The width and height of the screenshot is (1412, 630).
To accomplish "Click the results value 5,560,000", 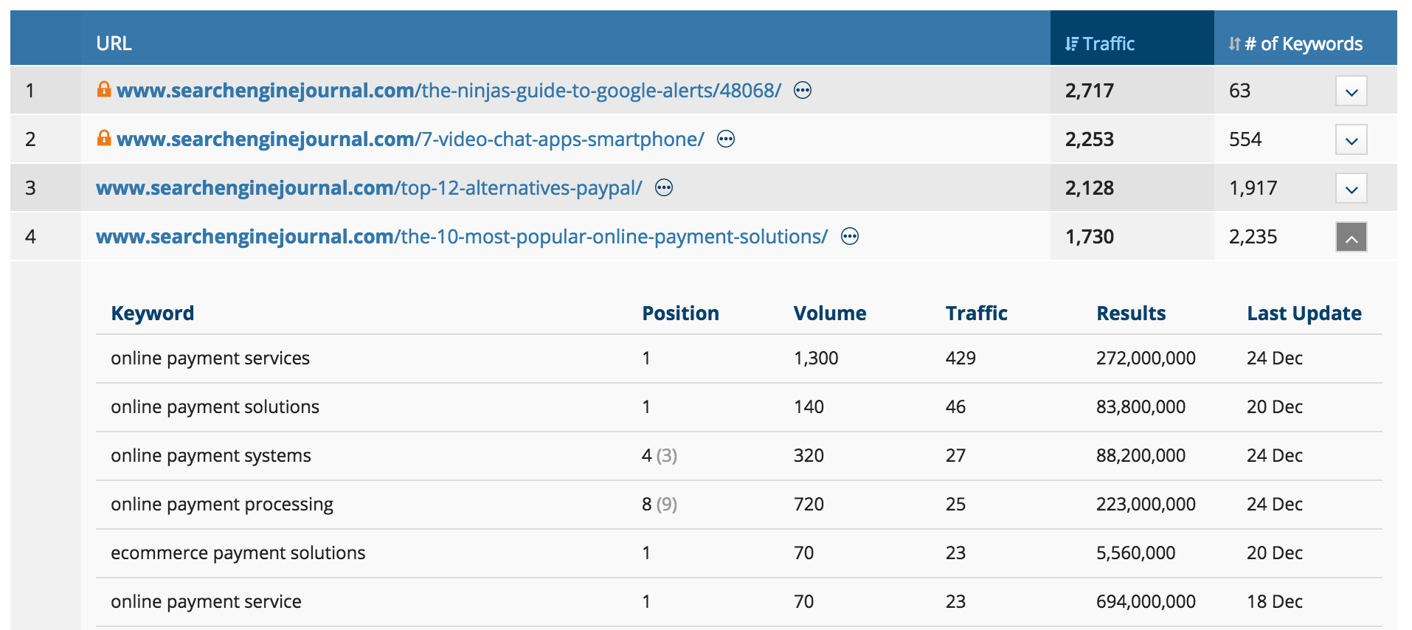I will (x=1135, y=553).
